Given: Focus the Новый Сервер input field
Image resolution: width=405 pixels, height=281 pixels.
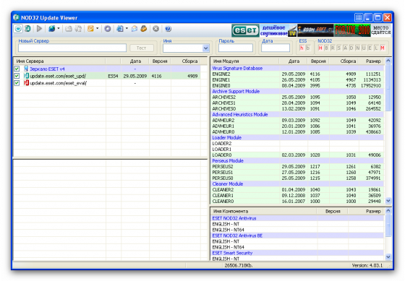Looking at the screenshot, I should tap(72, 48).
